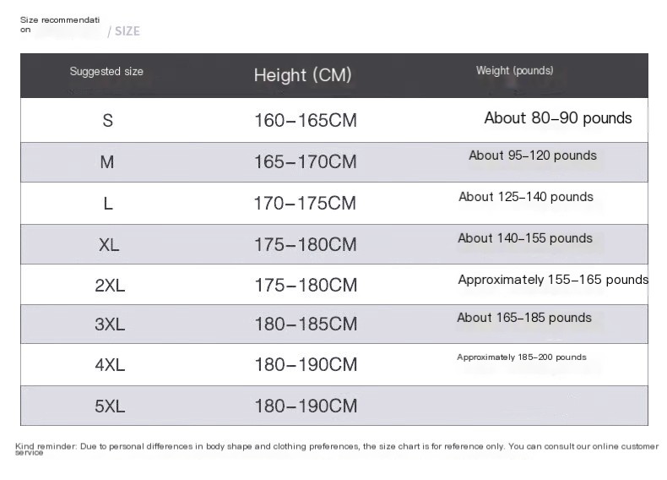Select the L size cell

point(107,204)
